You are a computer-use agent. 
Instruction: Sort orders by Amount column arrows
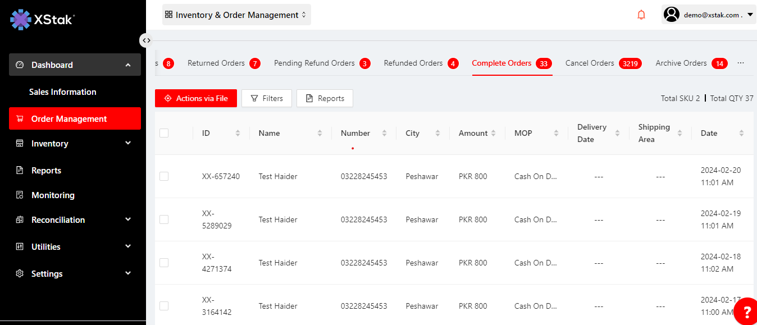click(x=493, y=133)
